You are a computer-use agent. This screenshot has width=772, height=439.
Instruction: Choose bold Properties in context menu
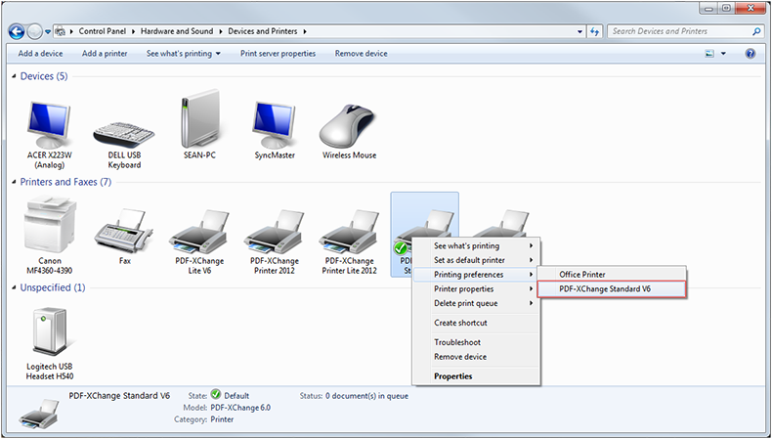click(x=476, y=375)
